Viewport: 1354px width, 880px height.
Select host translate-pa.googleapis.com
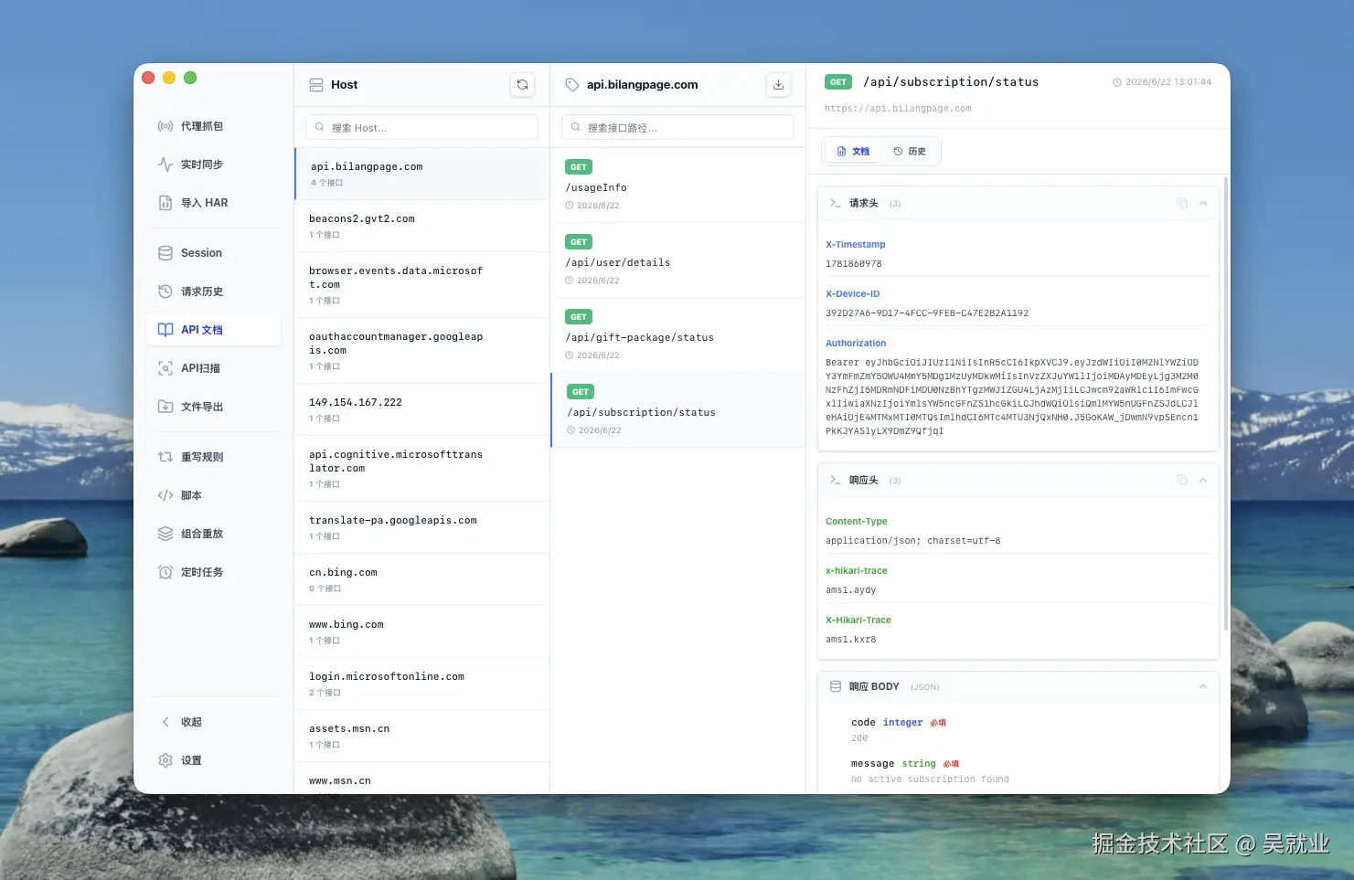point(421,527)
